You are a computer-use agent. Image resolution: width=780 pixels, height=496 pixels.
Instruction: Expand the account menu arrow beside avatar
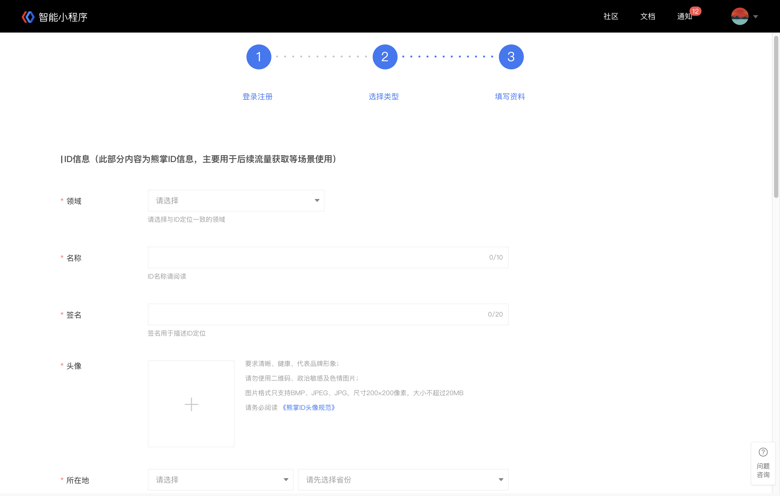tap(756, 17)
